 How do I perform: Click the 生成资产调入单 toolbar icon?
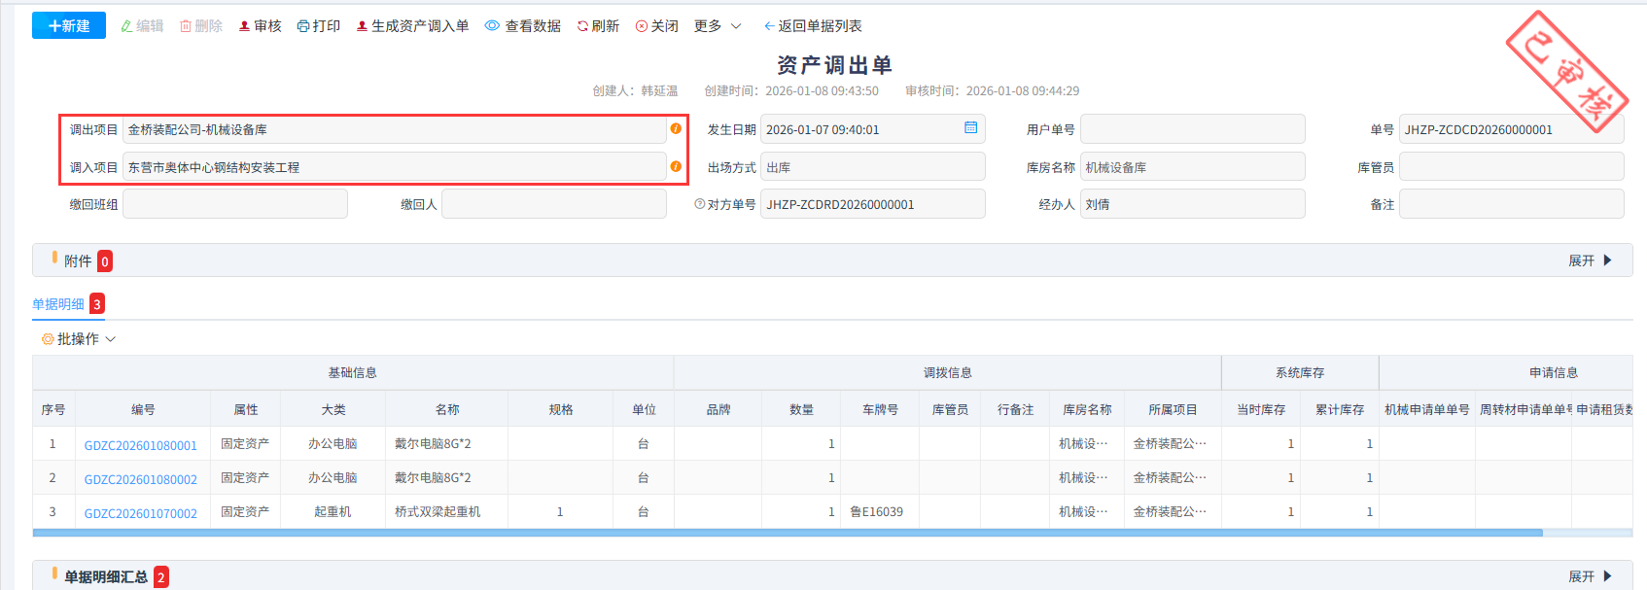362,26
